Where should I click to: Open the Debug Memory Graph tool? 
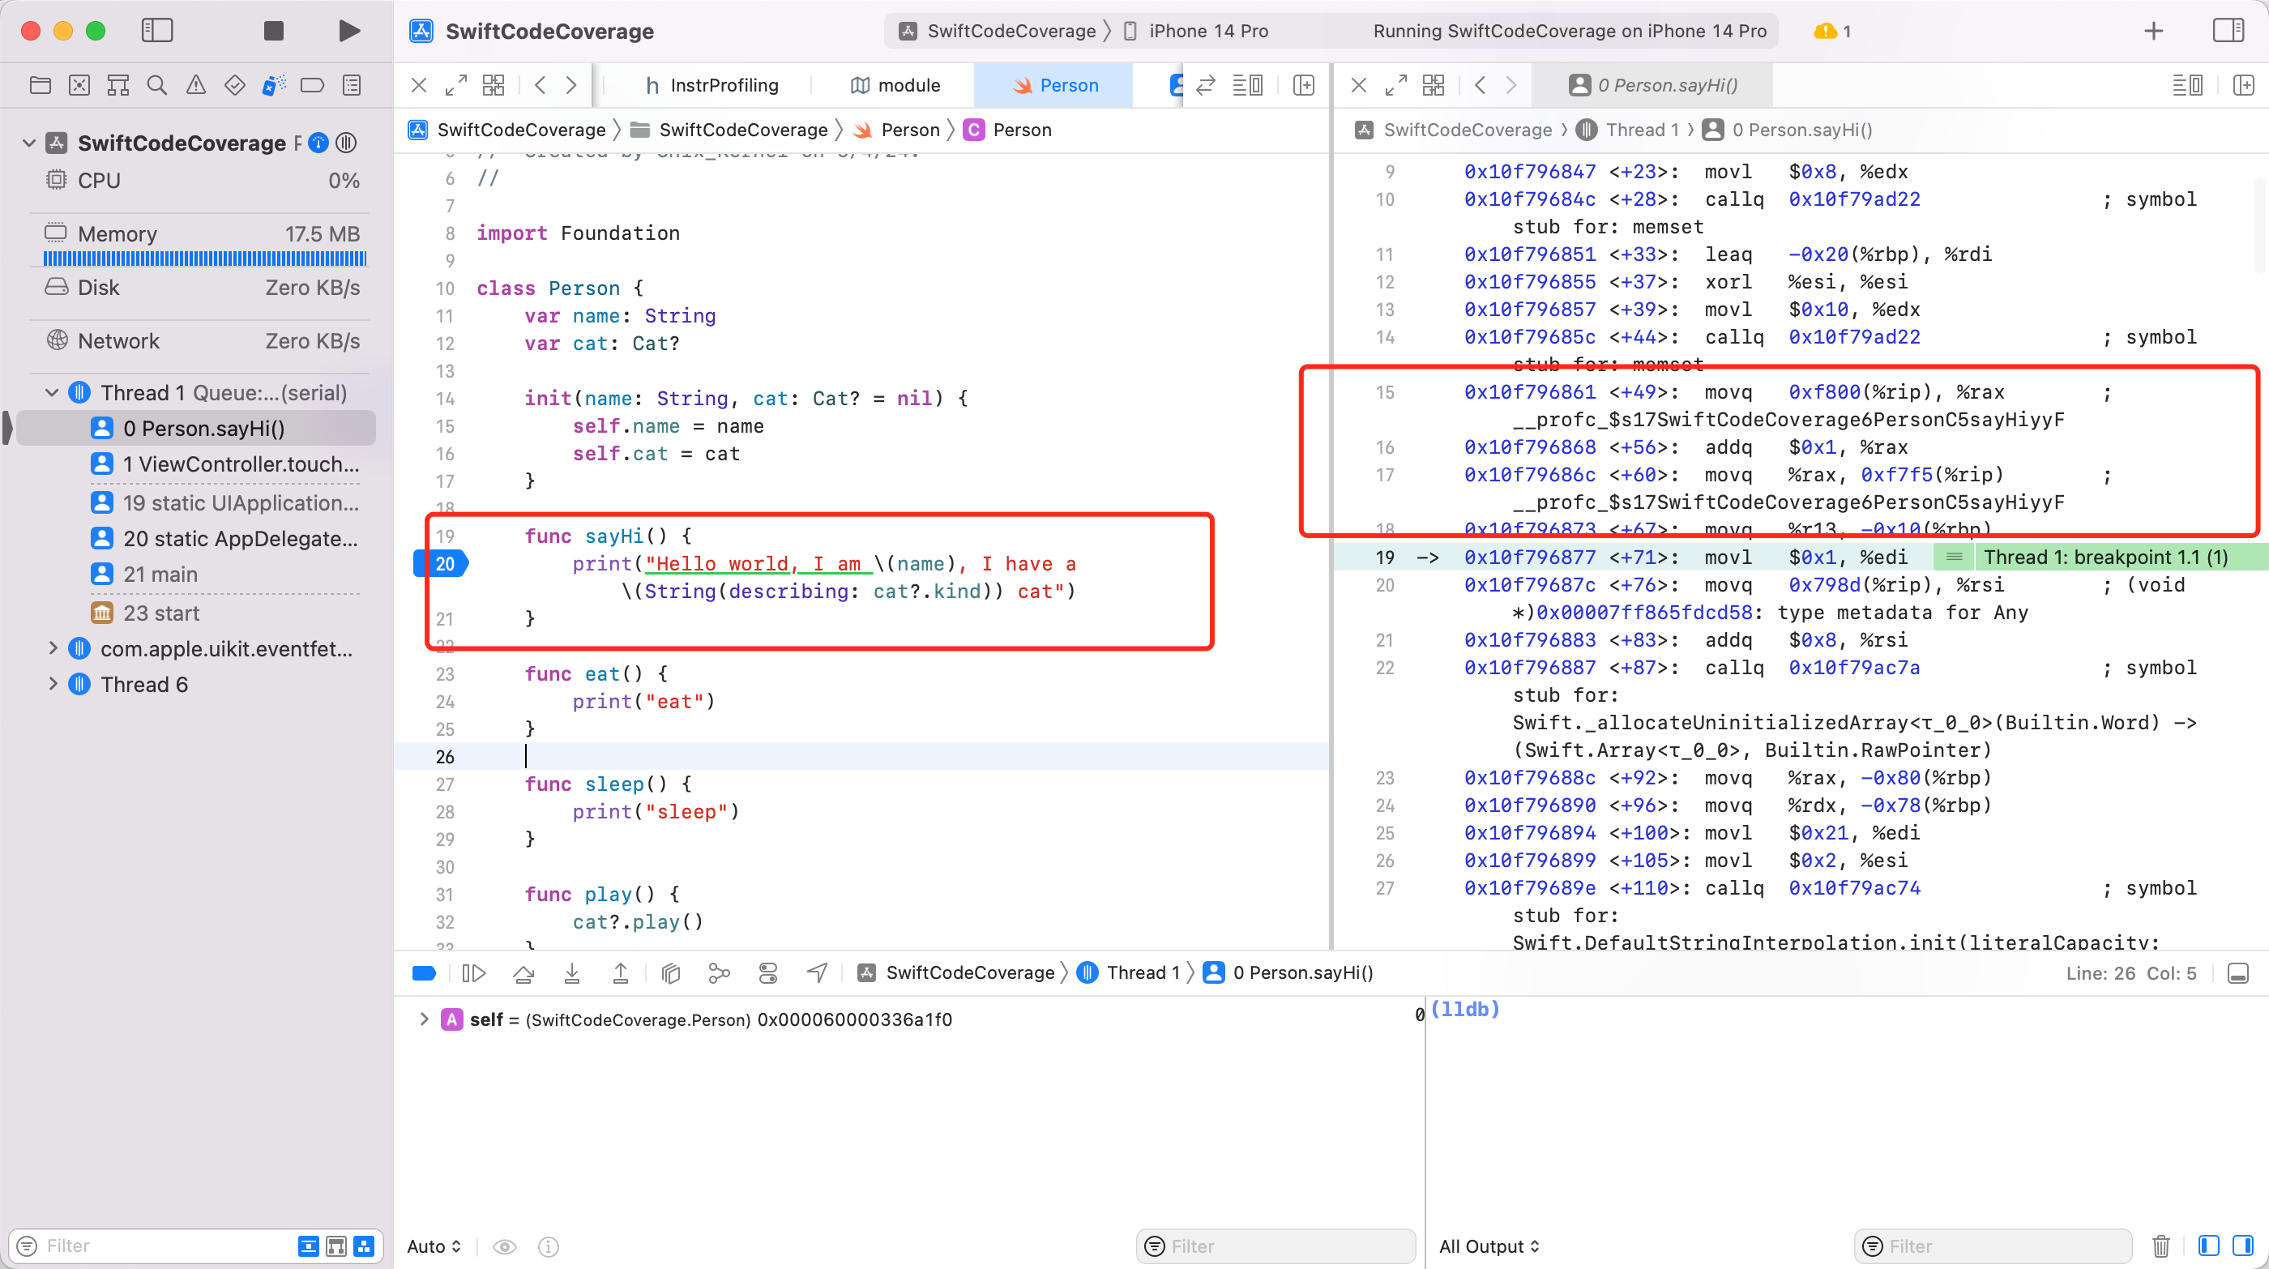click(719, 972)
